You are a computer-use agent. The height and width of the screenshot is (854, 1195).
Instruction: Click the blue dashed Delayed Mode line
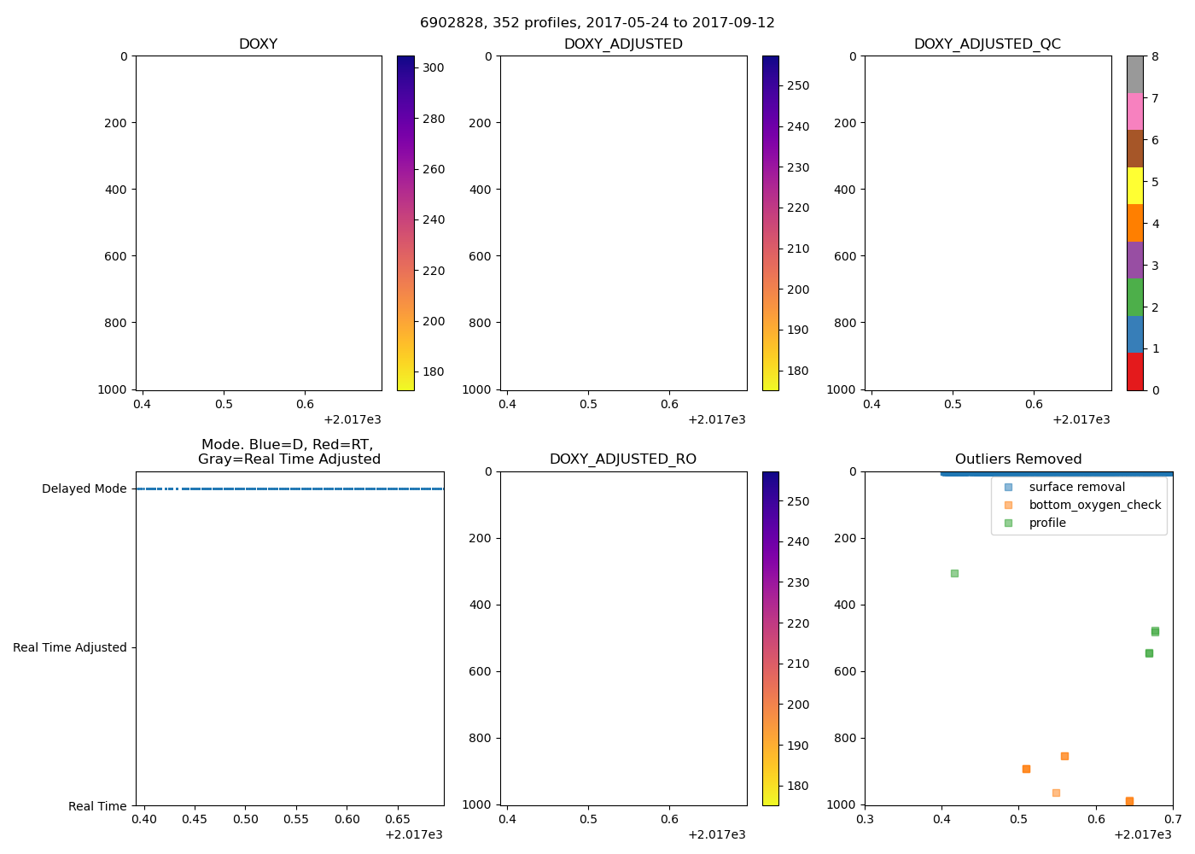point(290,489)
